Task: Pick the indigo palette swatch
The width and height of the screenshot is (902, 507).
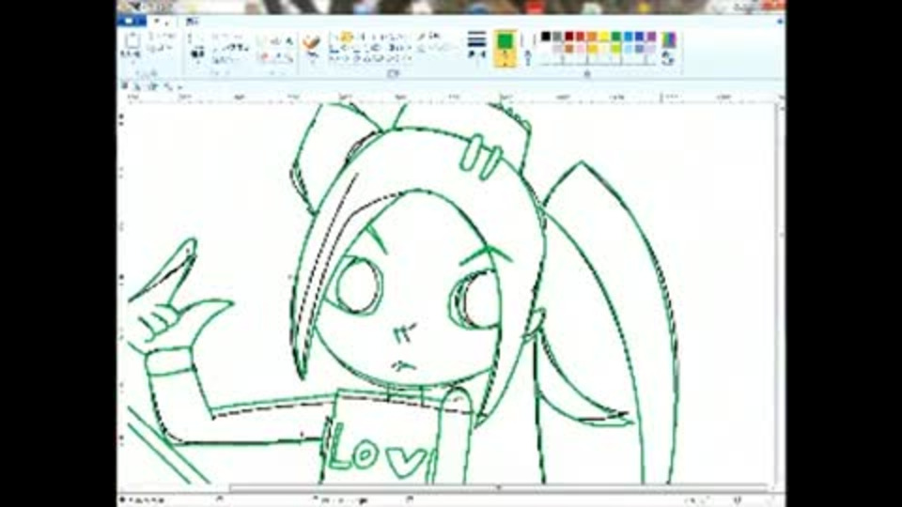Action: point(640,38)
